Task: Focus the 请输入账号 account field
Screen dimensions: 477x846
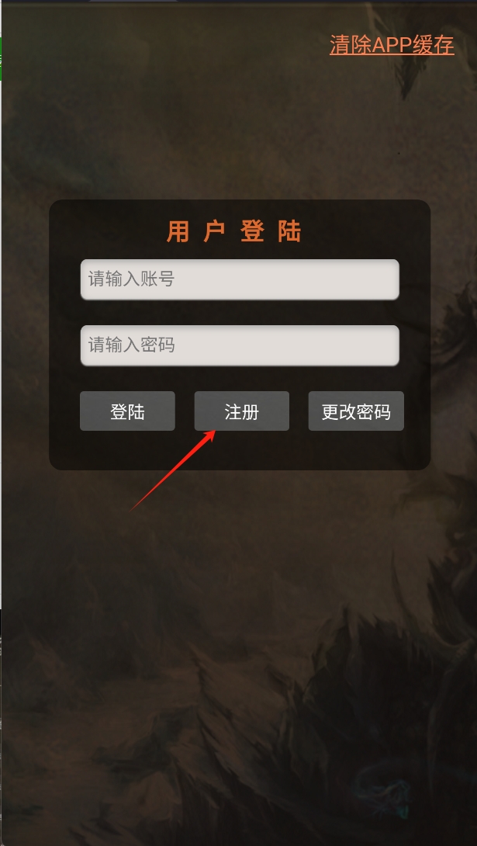Action: coord(240,279)
